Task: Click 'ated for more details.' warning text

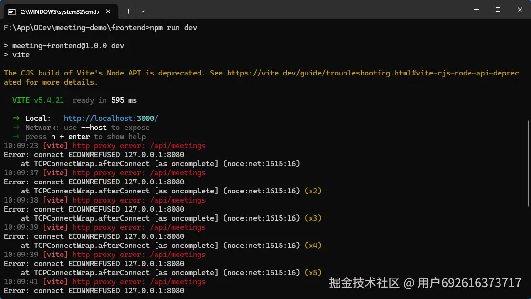Action: pos(51,82)
